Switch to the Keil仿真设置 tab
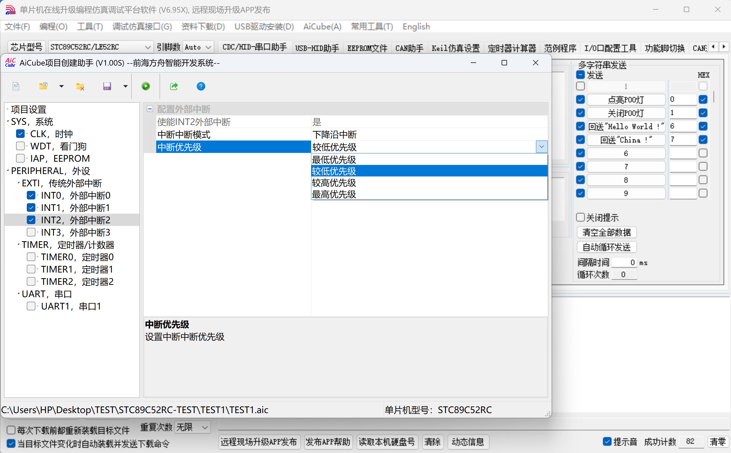The width and height of the screenshot is (731, 453). [456, 48]
